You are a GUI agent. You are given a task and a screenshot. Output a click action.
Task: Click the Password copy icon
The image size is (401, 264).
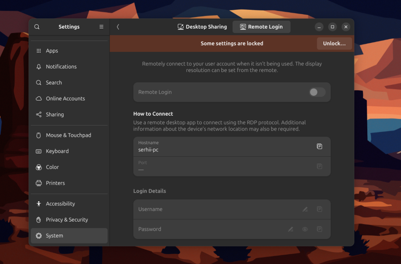tap(320, 229)
